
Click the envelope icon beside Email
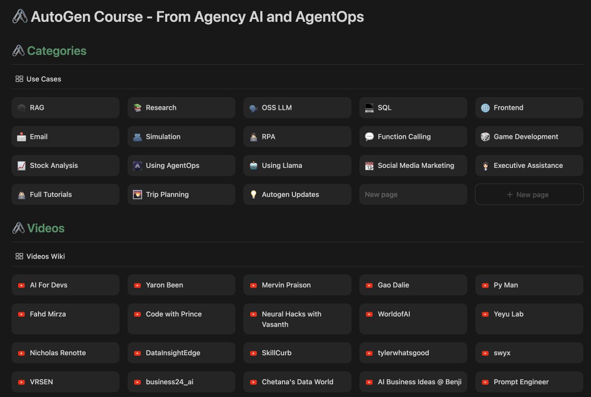click(21, 137)
